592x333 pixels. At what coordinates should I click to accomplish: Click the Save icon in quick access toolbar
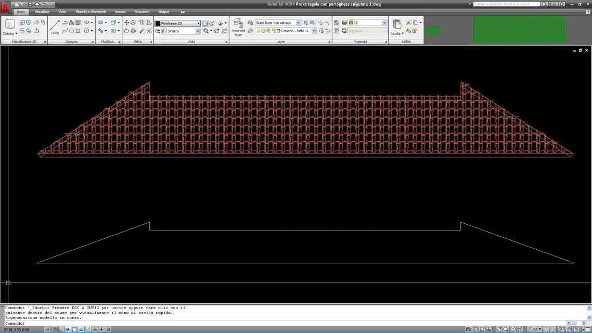click(x=30, y=4)
